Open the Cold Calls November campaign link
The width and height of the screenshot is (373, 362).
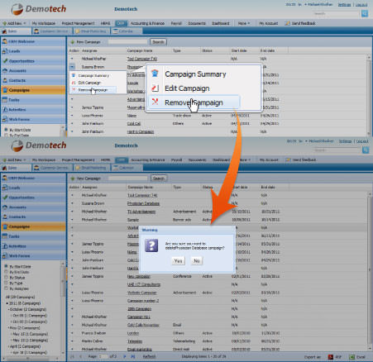click(143, 325)
